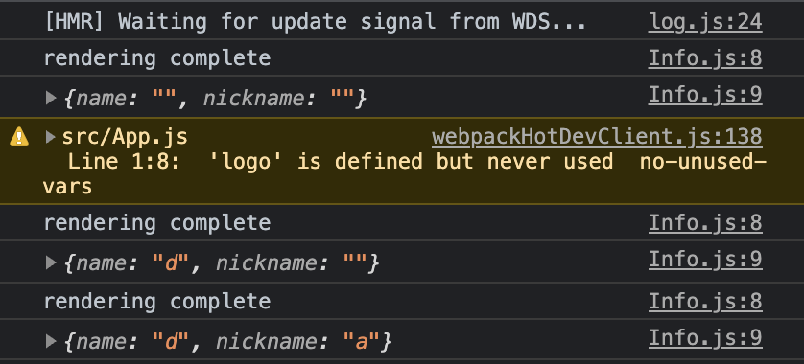Open Info.js:8 link of first rendering complete log
Image resolution: width=804 pixels, height=364 pixels.
tap(705, 58)
